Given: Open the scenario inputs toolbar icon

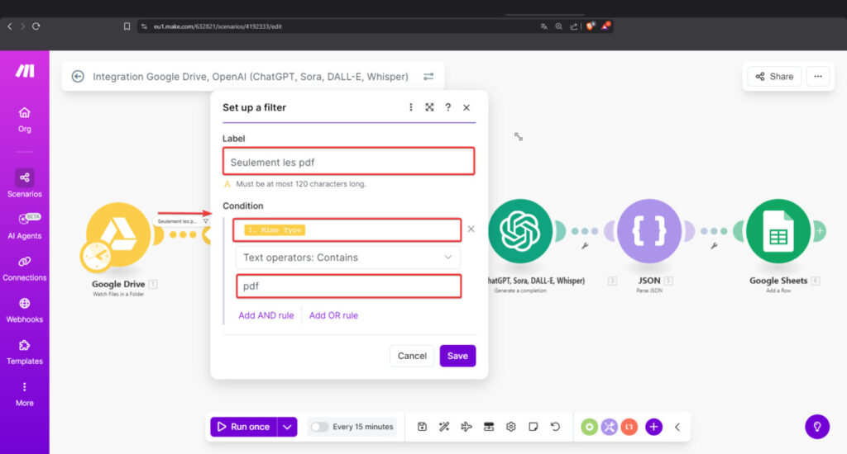Looking at the screenshot, I should coord(489,427).
